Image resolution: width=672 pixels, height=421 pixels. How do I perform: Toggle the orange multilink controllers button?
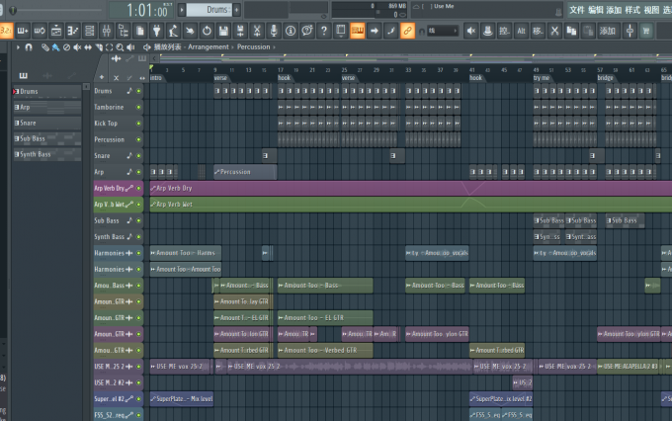point(407,31)
